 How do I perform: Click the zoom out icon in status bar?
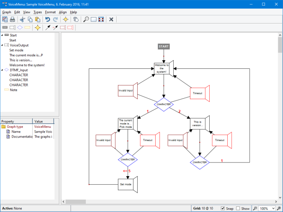[x=255, y=209]
